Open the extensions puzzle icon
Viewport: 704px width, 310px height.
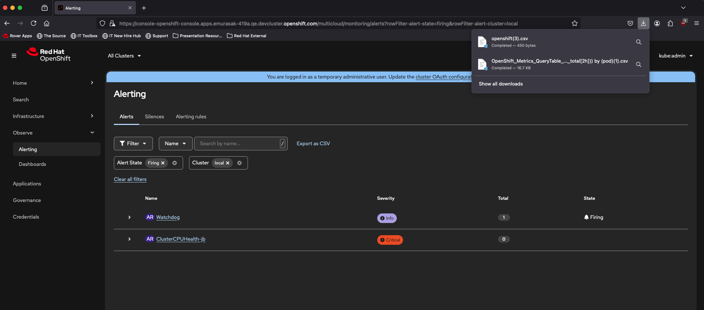tap(670, 23)
